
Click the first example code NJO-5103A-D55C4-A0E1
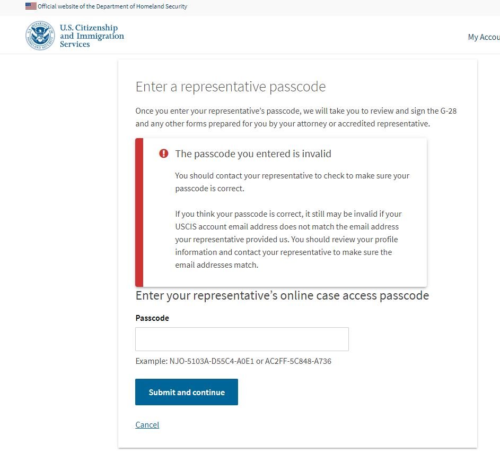coord(212,361)
